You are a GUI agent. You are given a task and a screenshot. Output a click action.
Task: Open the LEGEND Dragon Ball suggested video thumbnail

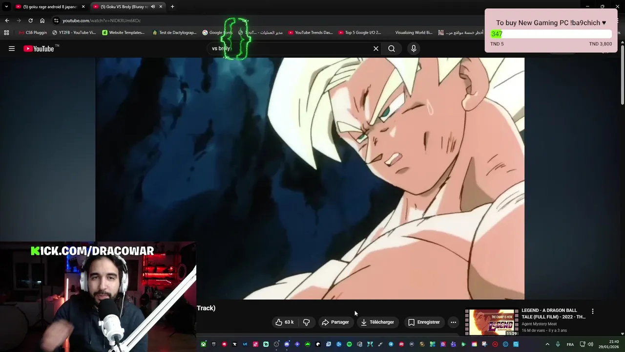click(491, 322)
